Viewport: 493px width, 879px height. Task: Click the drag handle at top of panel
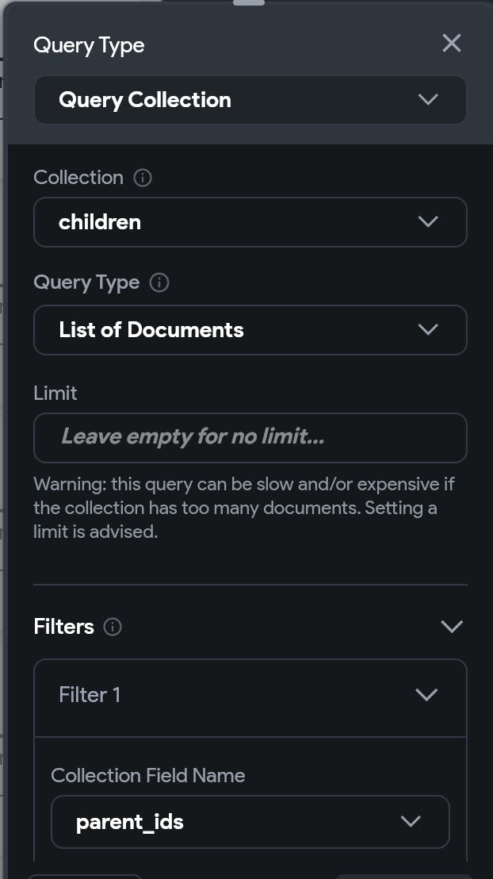pyautogui.click(x=249, y=3)
